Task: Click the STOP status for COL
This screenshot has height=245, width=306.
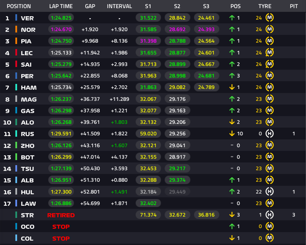Action: (61, 239)
